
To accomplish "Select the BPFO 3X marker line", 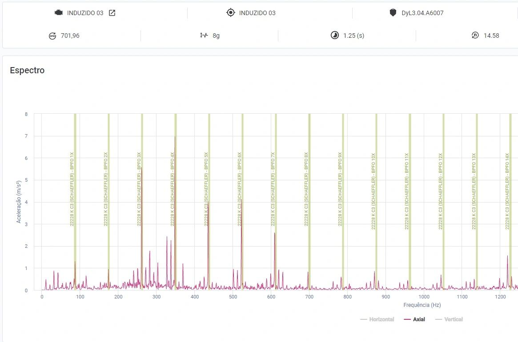I will 142,202.
